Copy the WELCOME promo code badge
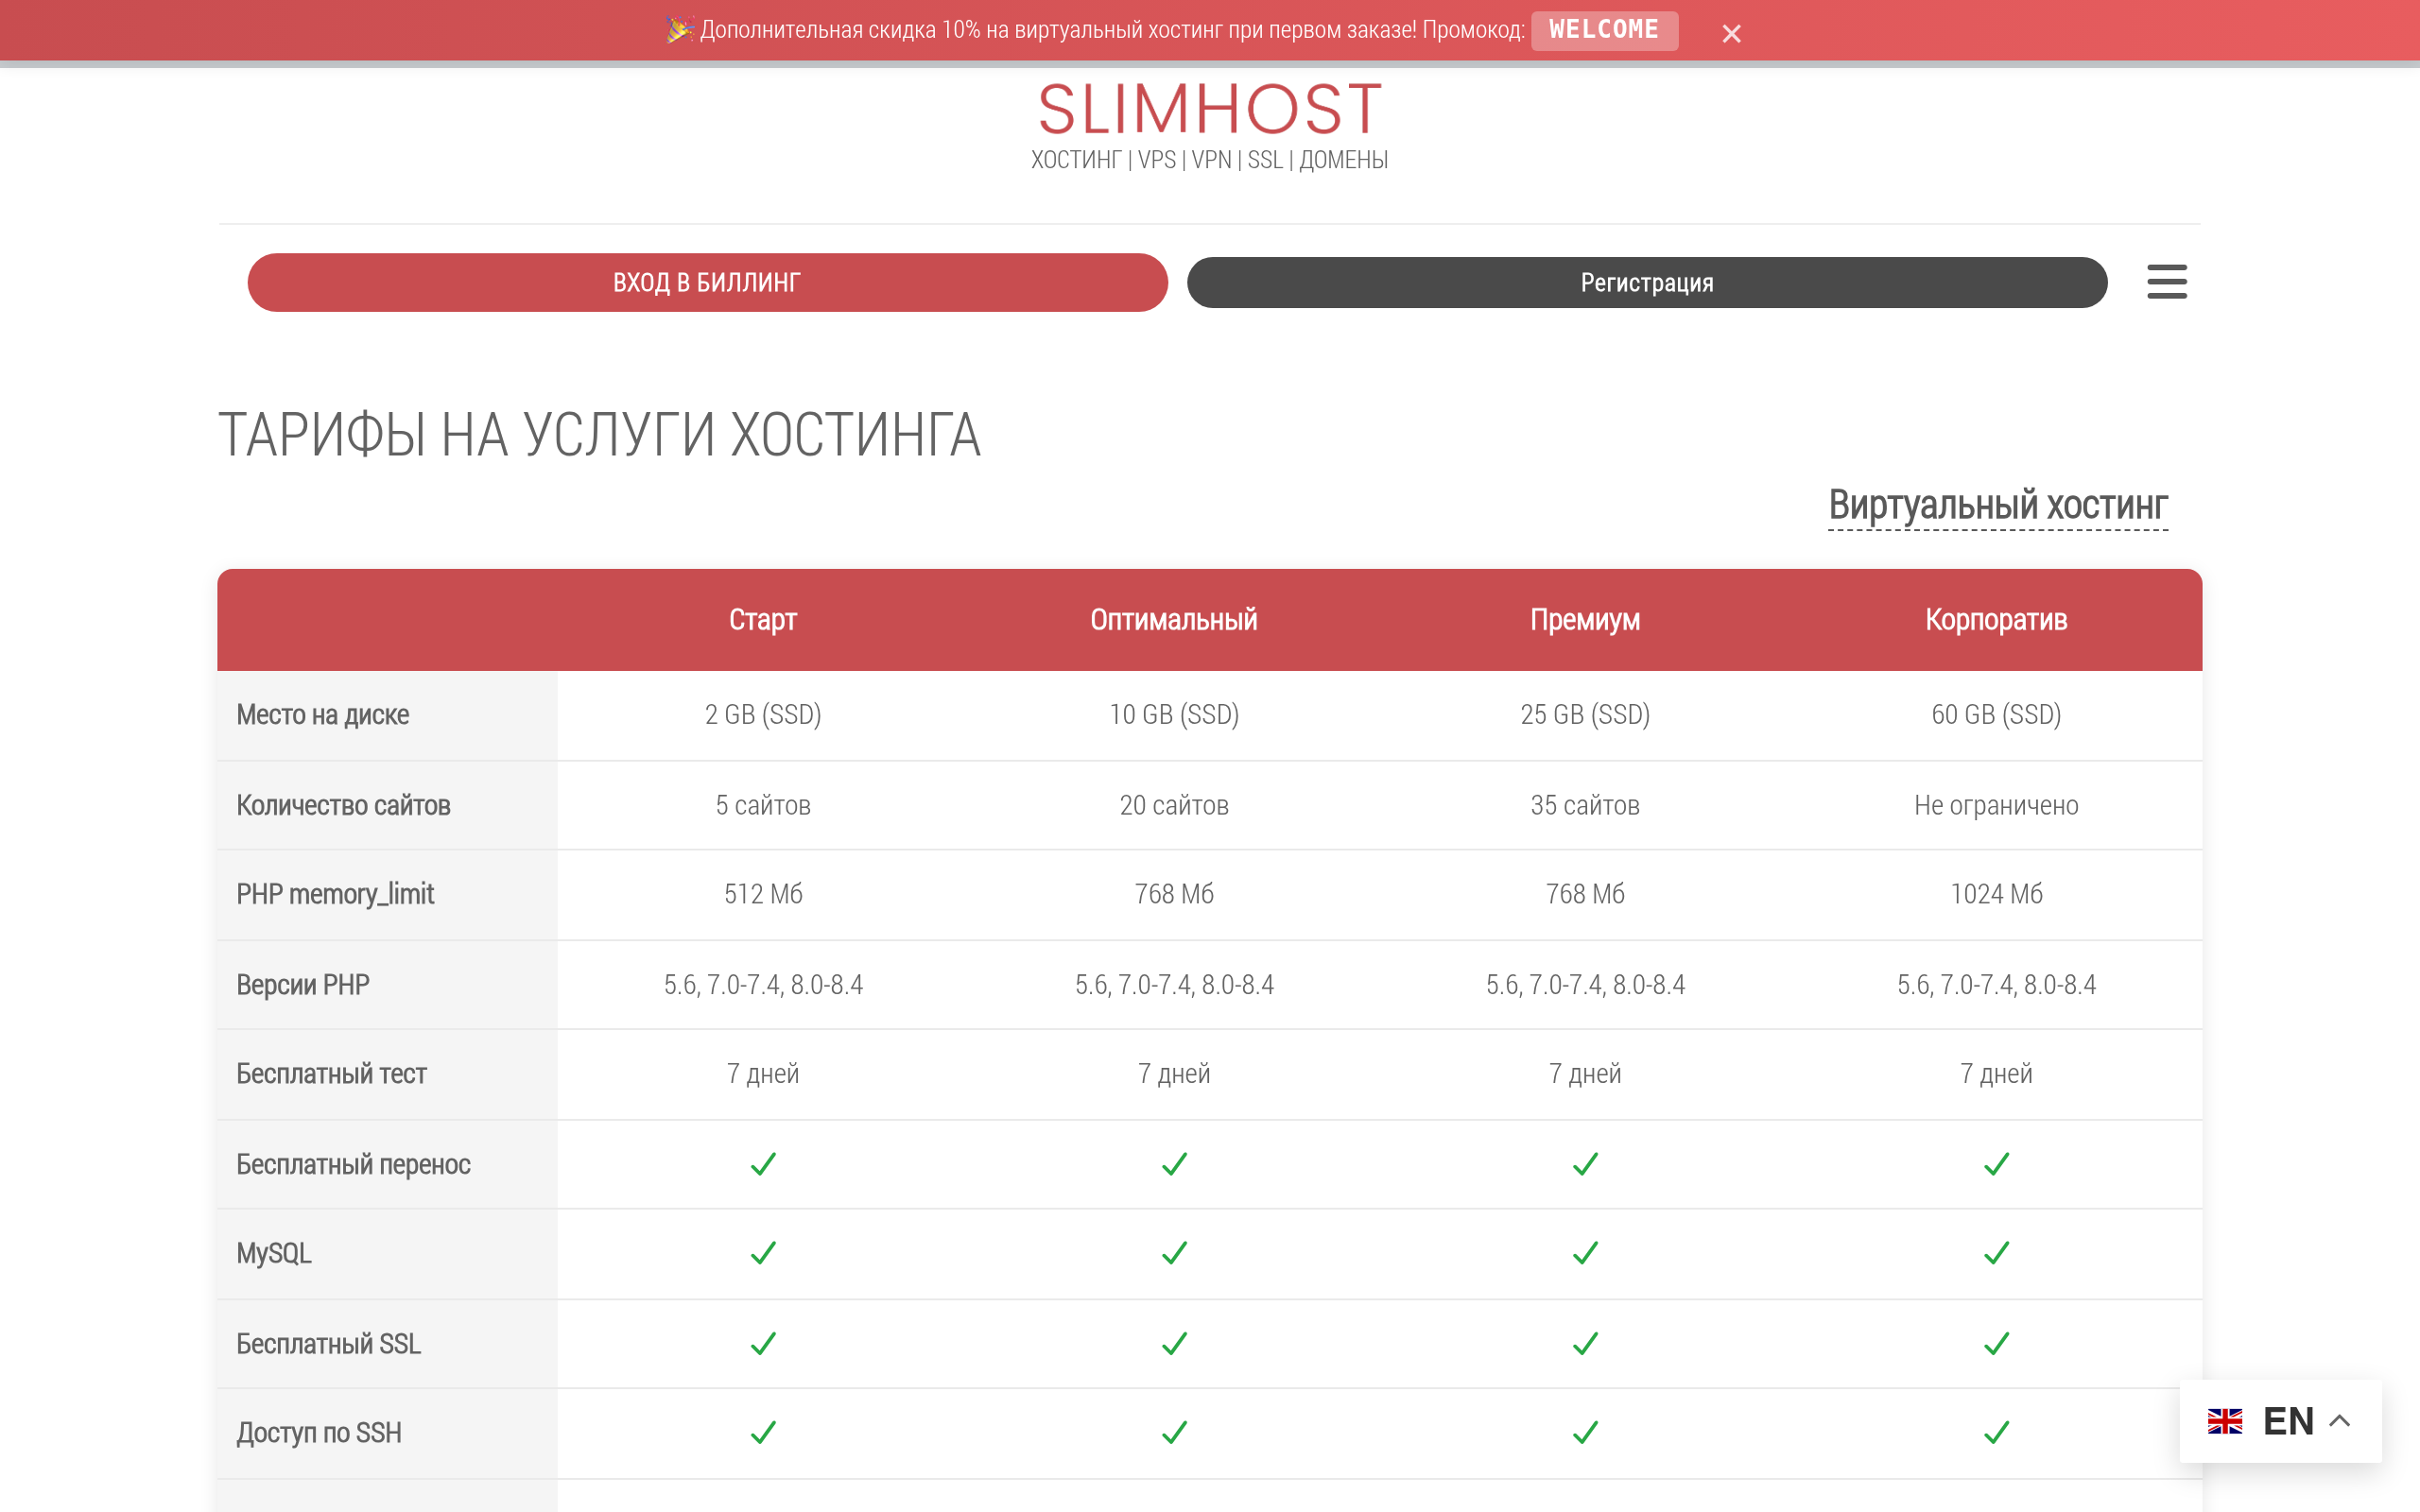This screenshot has width=2420, height=1512. click(1604, 30)
